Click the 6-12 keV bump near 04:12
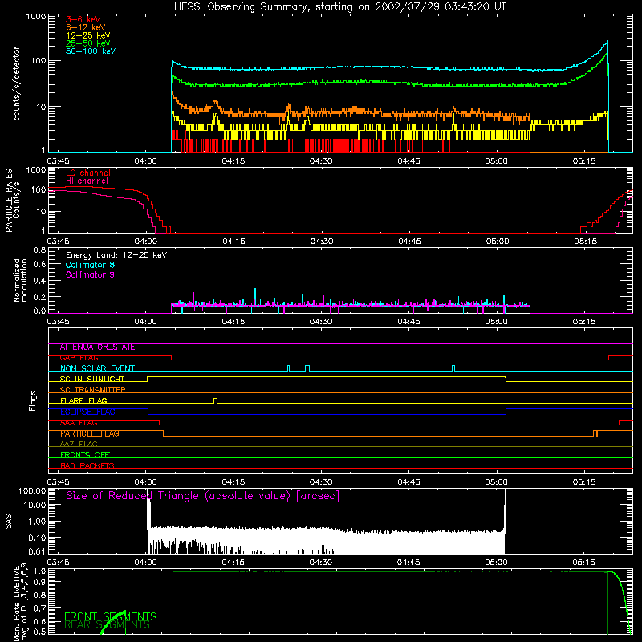This screenshot has height=642, width=642. coord(215,103)
